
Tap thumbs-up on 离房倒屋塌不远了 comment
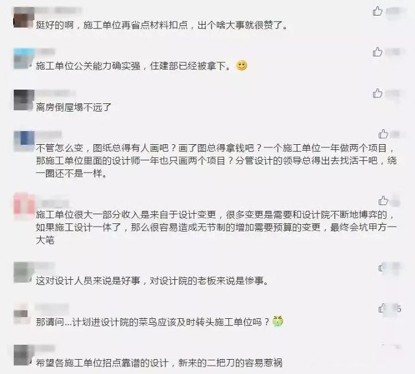click(377, 93)
